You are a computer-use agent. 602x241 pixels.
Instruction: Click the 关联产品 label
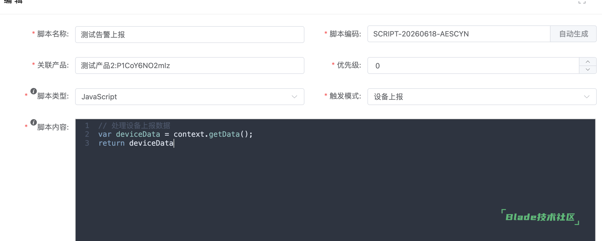pyautogui.click(x=53, y=65)
